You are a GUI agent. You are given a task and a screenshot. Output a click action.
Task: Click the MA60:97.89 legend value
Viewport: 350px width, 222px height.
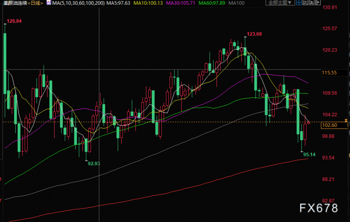(212, 3)
